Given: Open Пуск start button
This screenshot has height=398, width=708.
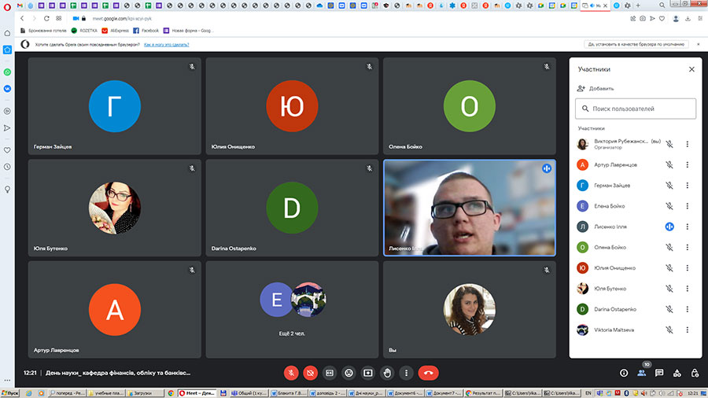Looking at the screenshot, I should [10, 393].
